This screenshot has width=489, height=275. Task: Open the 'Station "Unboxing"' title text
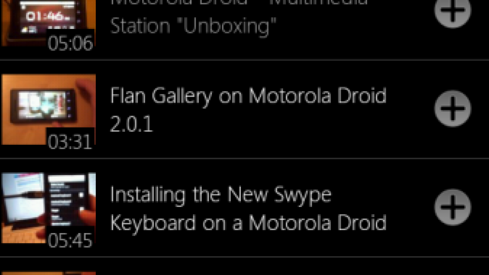[193, 26]
